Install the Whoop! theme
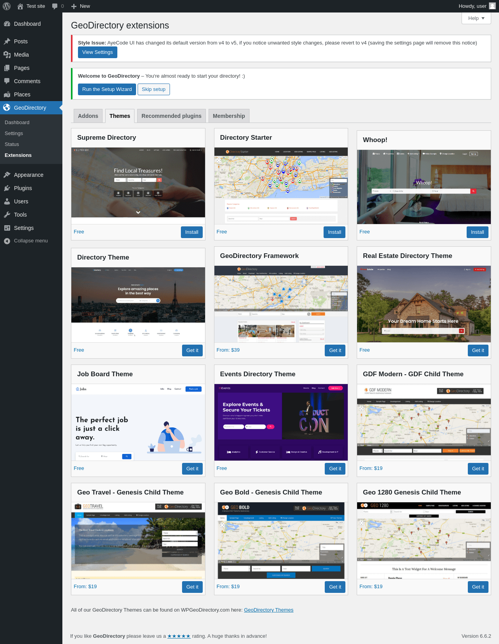The height and width of the screenshot is (644, 499). [x=478, y=232]
